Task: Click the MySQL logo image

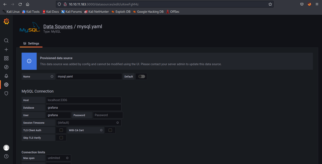Action: click(30, 27)
